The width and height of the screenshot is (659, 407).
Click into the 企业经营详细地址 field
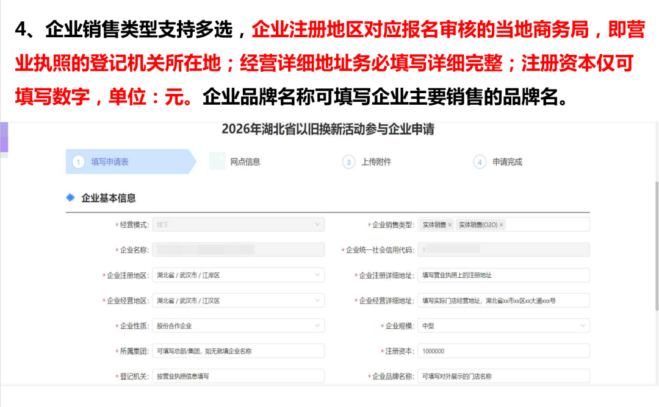(x=503, y=301)
